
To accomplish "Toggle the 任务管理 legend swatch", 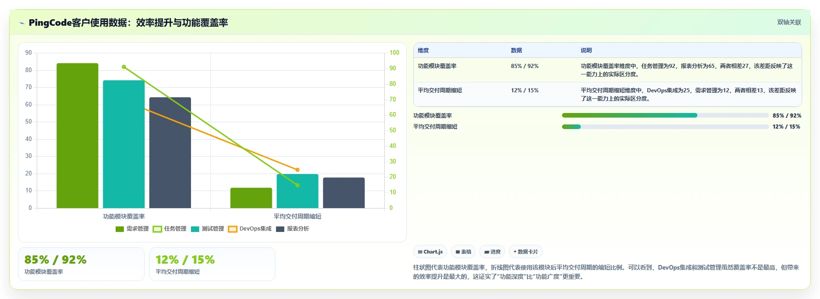I will [157, 229].
